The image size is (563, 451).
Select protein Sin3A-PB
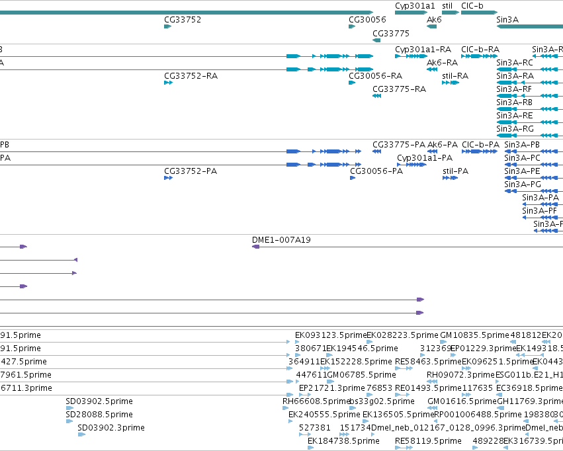(x=533, y=151)
